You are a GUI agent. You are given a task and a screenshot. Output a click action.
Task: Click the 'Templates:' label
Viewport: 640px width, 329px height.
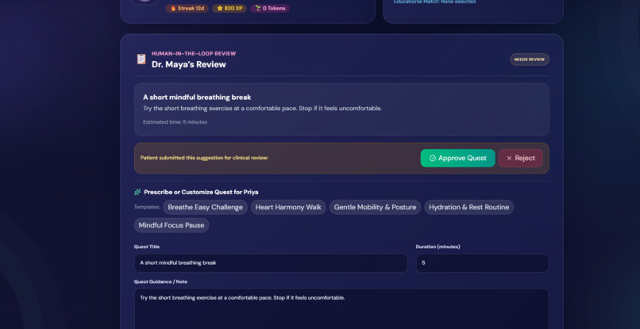point(147,207)
